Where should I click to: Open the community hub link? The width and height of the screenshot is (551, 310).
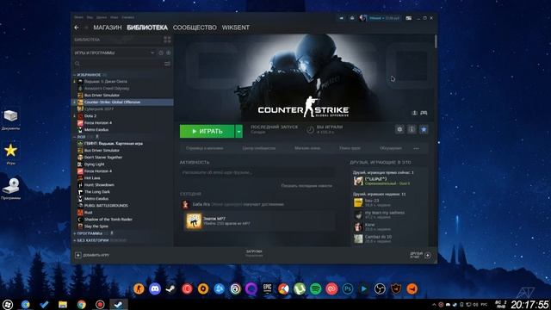(258, 148)
